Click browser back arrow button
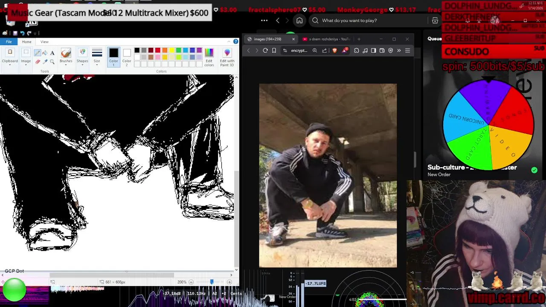Screen dimensions: 546x307 tap(249, 50)
